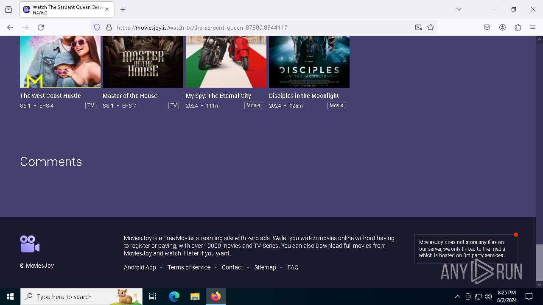Click the page vertical scrollbar thumb
Image resolution: width=543 pixels, height=305 pixels.
coord(539,262)
